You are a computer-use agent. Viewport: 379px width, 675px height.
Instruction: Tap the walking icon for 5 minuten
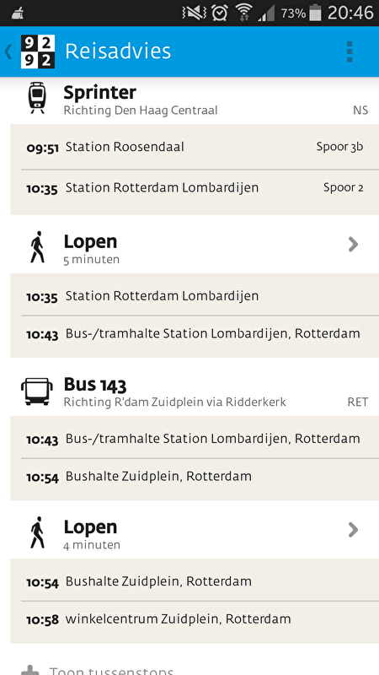[x=37, y=247]
